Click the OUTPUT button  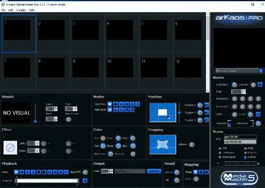tap(154, 171)
